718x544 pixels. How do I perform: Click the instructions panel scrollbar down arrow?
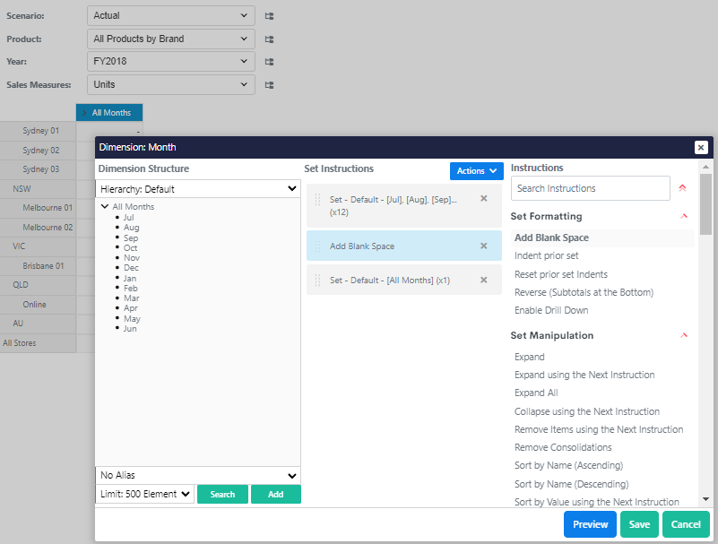point(705,498)
